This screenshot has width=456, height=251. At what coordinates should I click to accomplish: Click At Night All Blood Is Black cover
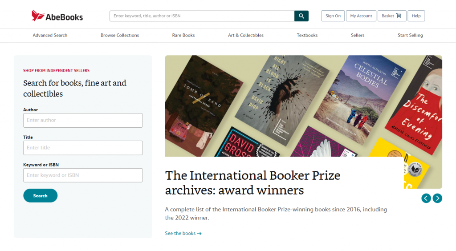pos(282,100)
